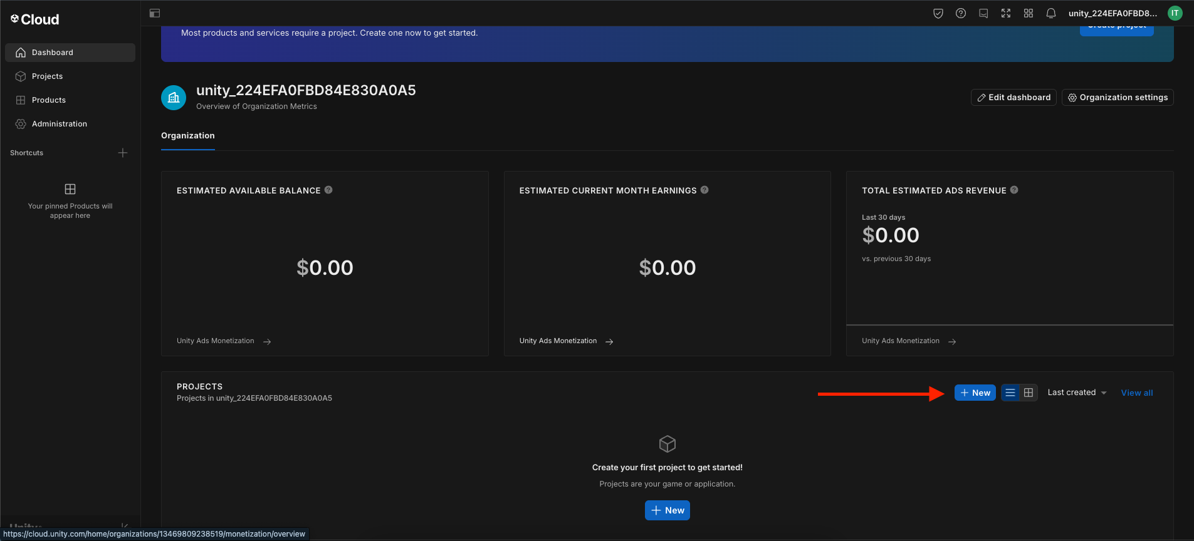The height and width of the screenshot is (541, 1194).
Task: Click the Edit dashboard button
Action: tap(1013, 98)
